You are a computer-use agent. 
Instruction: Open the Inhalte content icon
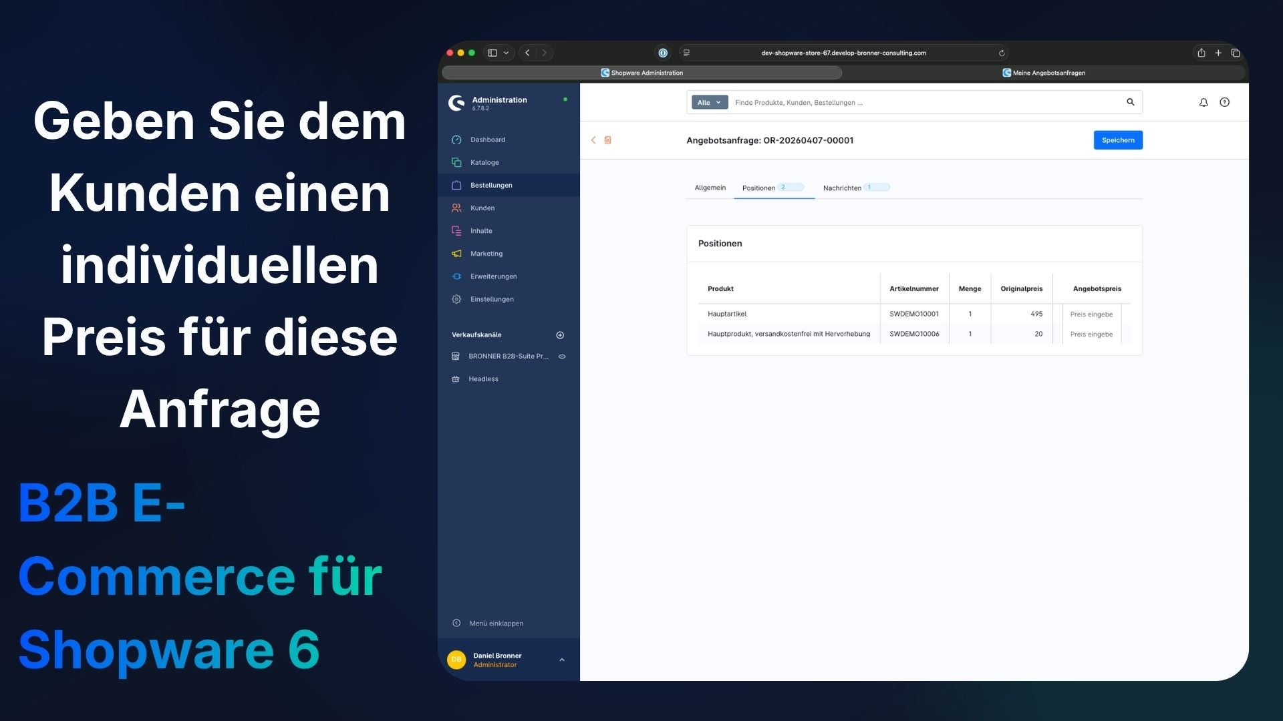coord(456,230)
